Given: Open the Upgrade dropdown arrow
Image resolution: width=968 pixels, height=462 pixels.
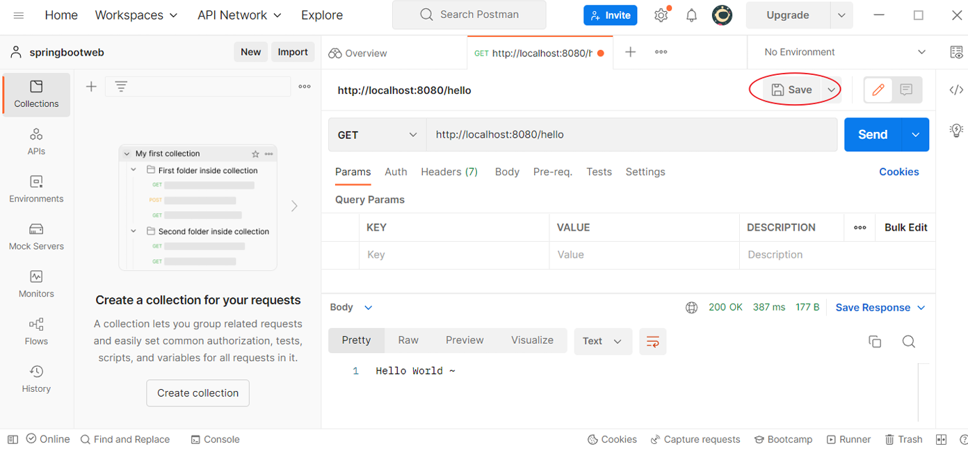Looking at the screenshot, I should [x=841, y=15].
